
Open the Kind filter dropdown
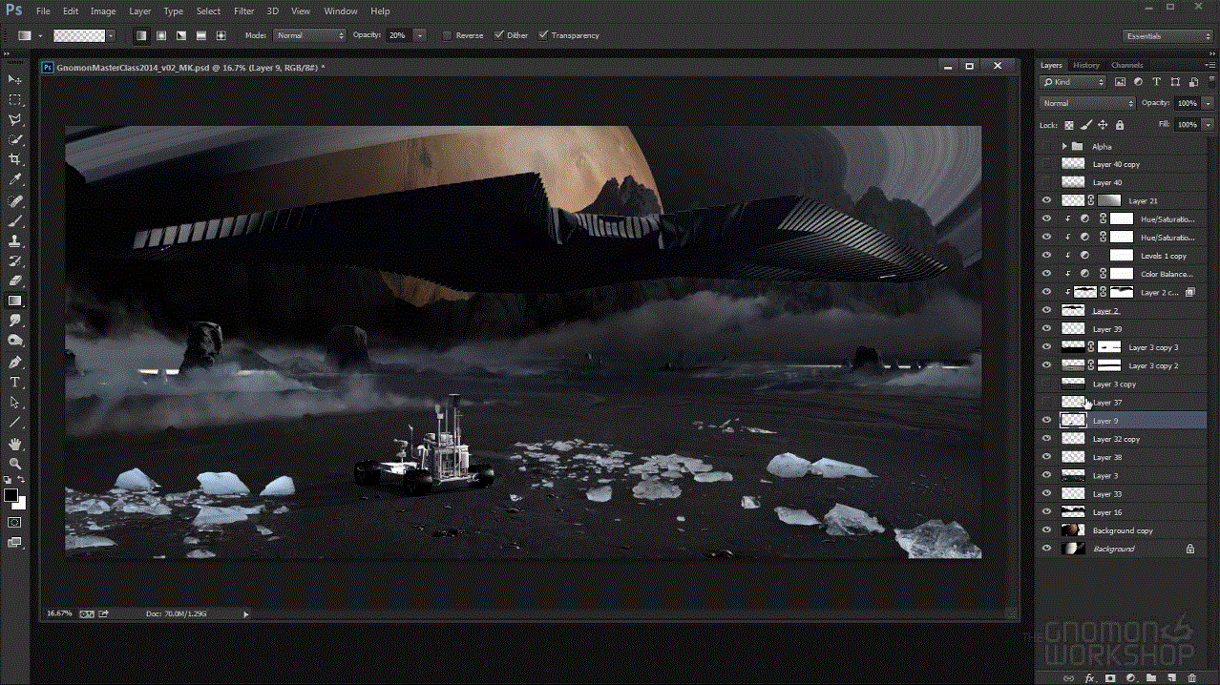(1074, 82)
